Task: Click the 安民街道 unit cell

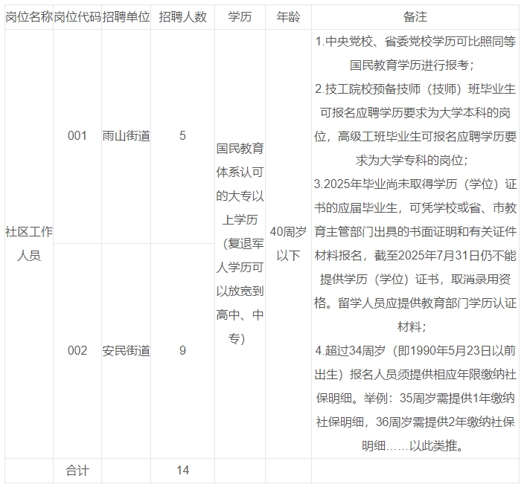Action: click(x=126, y=351)
